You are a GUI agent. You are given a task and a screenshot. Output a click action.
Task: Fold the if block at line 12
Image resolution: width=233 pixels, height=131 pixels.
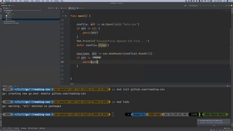tap(69, 28)
